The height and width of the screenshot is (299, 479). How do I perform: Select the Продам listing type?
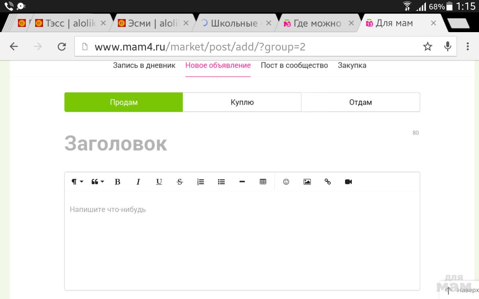pos(123,102)
